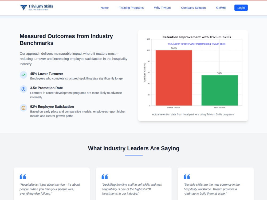Select Company Solution in the menu
267x200 pixels.
193,8
